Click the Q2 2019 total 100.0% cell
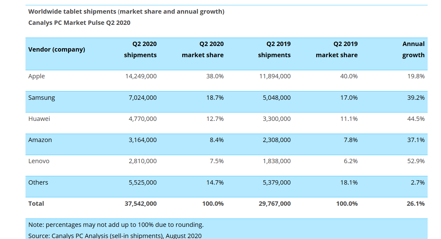 [347, 204]
